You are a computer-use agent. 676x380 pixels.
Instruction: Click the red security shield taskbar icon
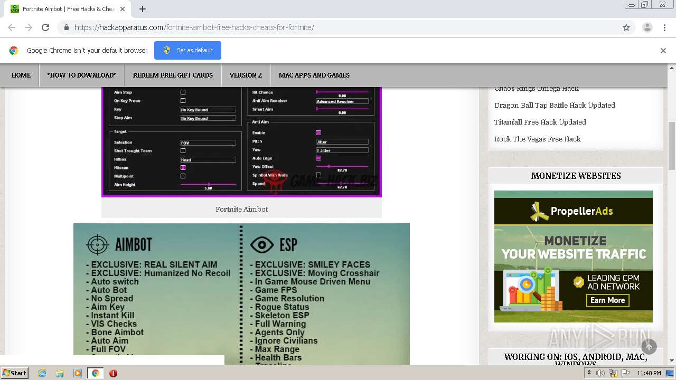(x=113, y=373)
